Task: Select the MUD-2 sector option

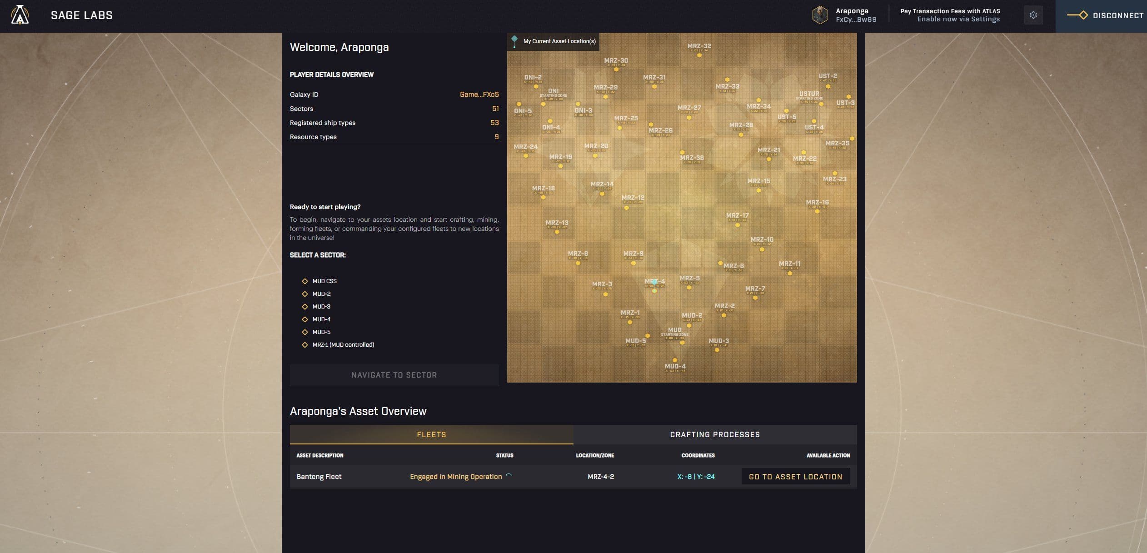Action: [316, 294]
